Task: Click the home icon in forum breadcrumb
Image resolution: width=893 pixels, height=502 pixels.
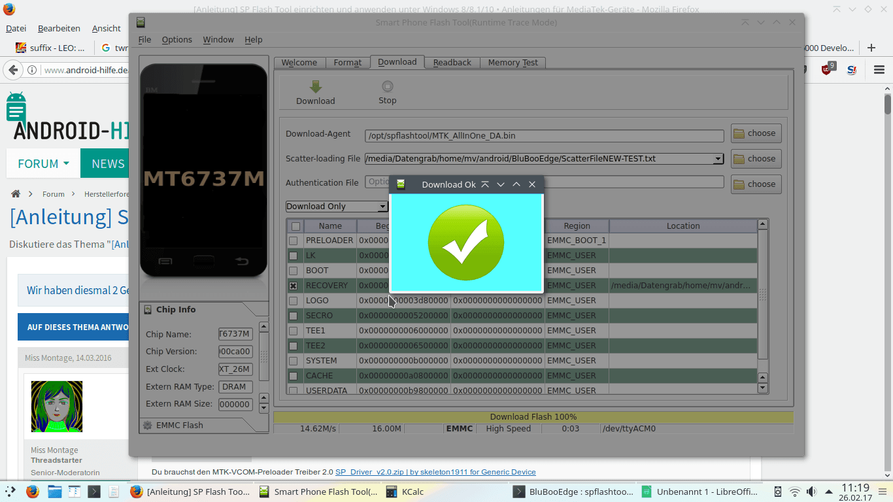Action: click(x=16, y=194)
